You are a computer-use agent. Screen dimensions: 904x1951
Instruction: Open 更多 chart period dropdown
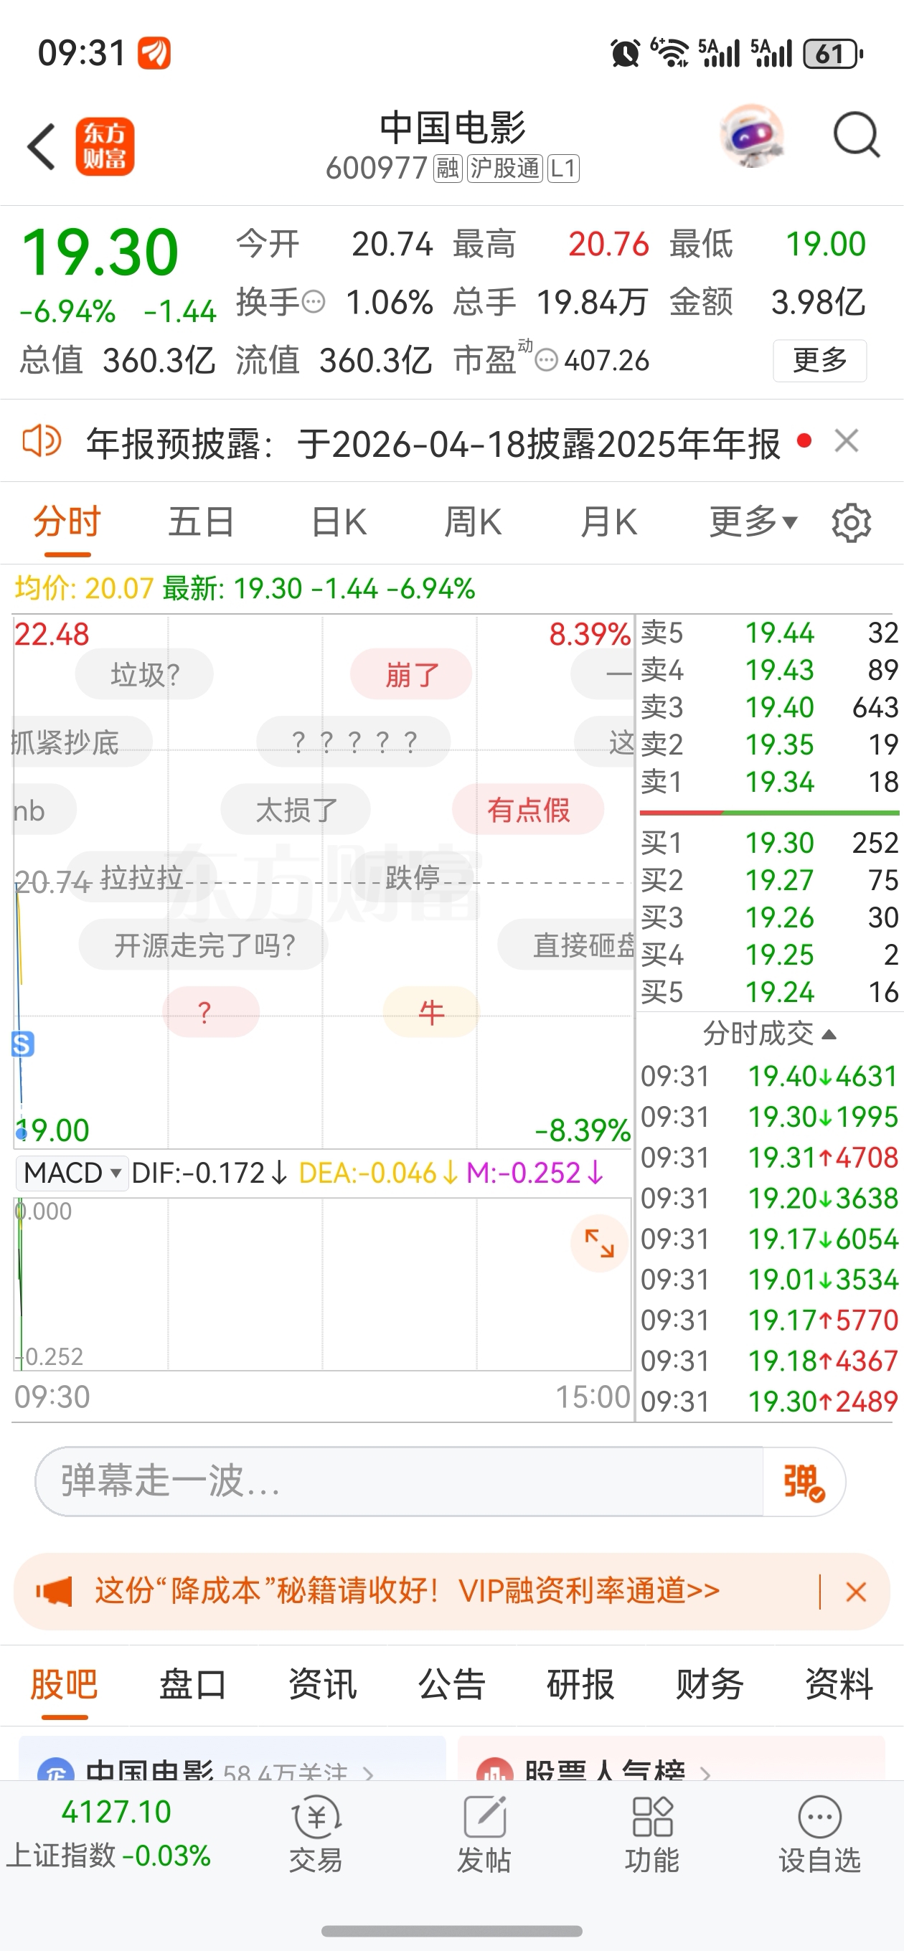753,523
